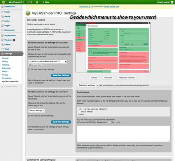Open the Plugins menu
Viewport: 175px width, 161px height.
pyautogui.click(x=8, y=40)
